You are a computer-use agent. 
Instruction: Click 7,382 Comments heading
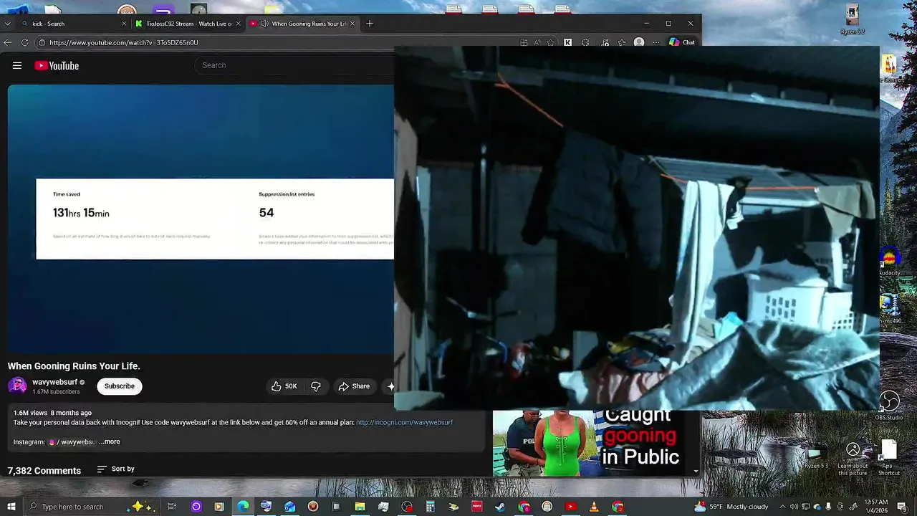point(44,471)
